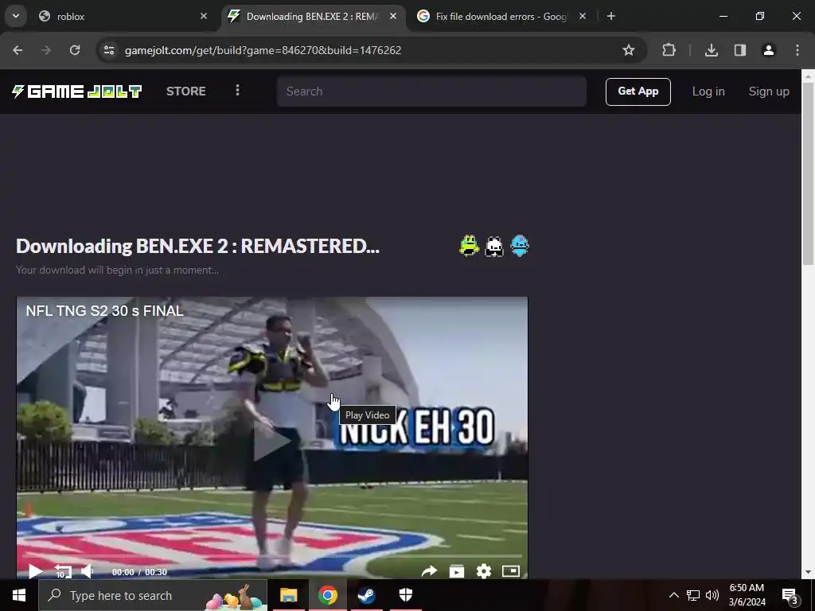Bookmark this page with the star icon
Image resolution: width=815 pixels, height=611 pixels.
click(629, 50)
